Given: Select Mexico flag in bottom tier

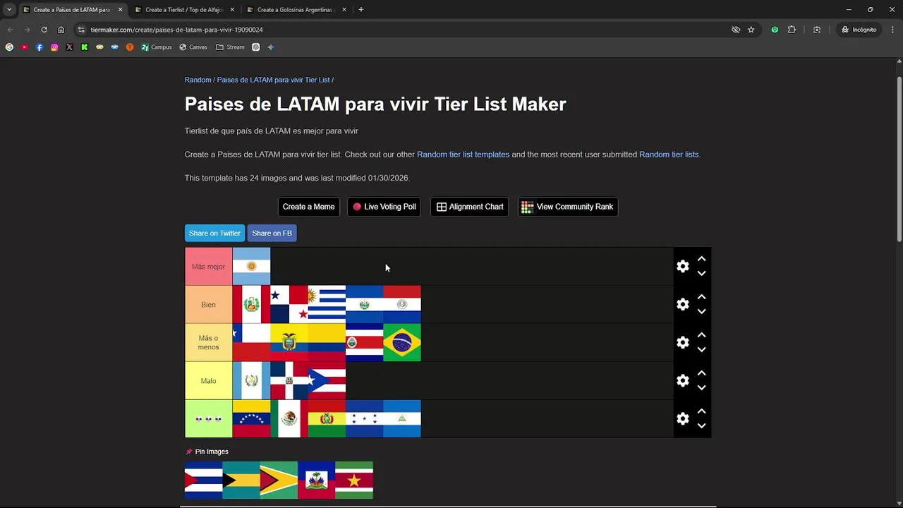Looking at the screenshot, I should (x=289, y=419).
